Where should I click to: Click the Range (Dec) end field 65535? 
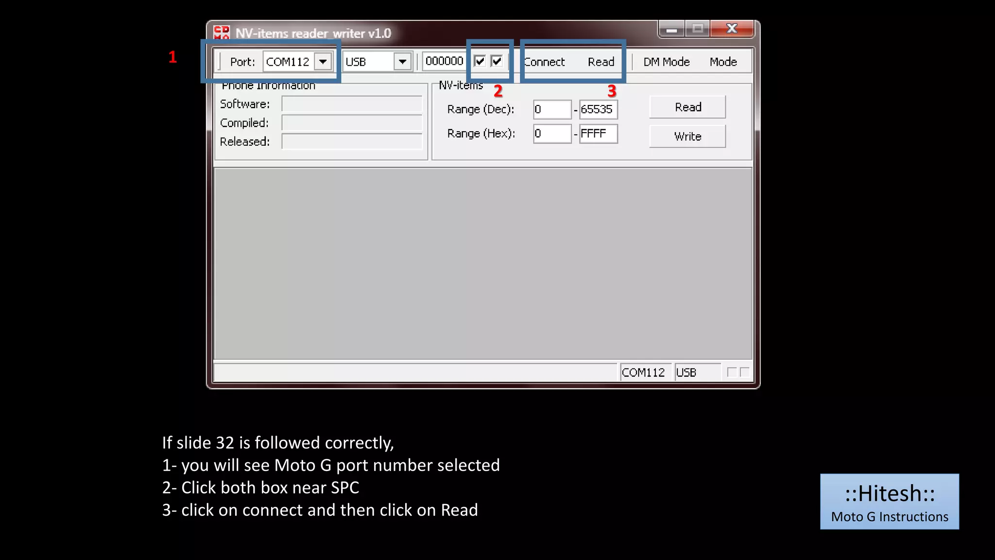598,109
